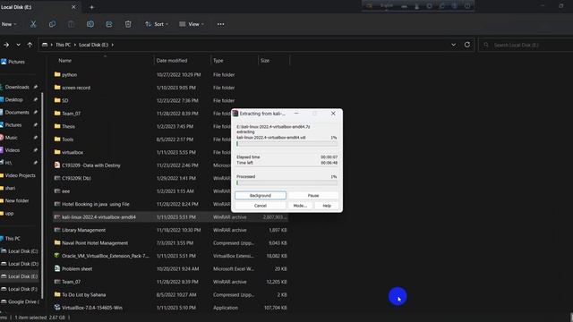
Task: Click Help button in extraction dialog
Action: coord(327,206)
